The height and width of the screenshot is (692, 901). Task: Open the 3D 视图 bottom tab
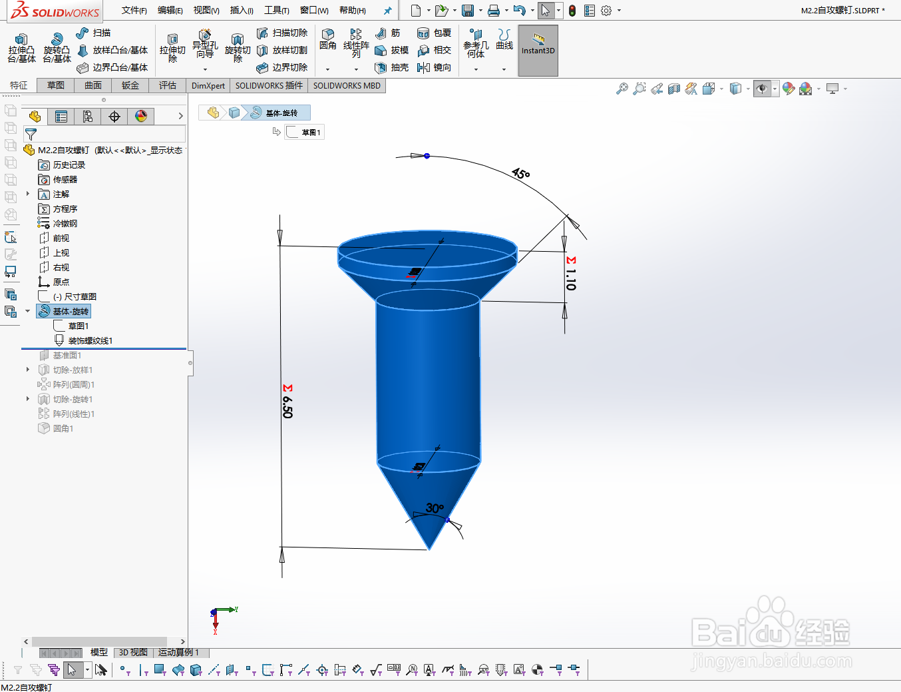tap(133, 652)
